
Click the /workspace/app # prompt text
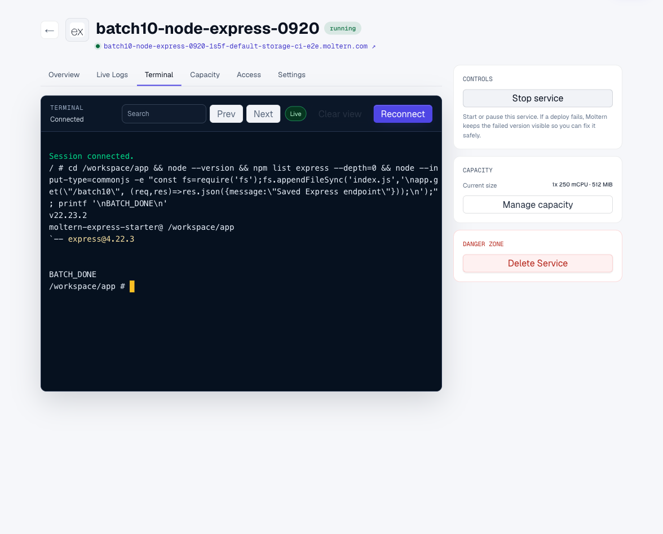tap(87, 286)
